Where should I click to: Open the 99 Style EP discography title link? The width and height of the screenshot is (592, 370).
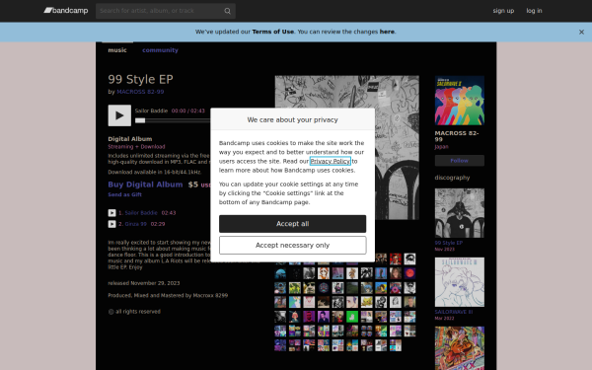449,243
